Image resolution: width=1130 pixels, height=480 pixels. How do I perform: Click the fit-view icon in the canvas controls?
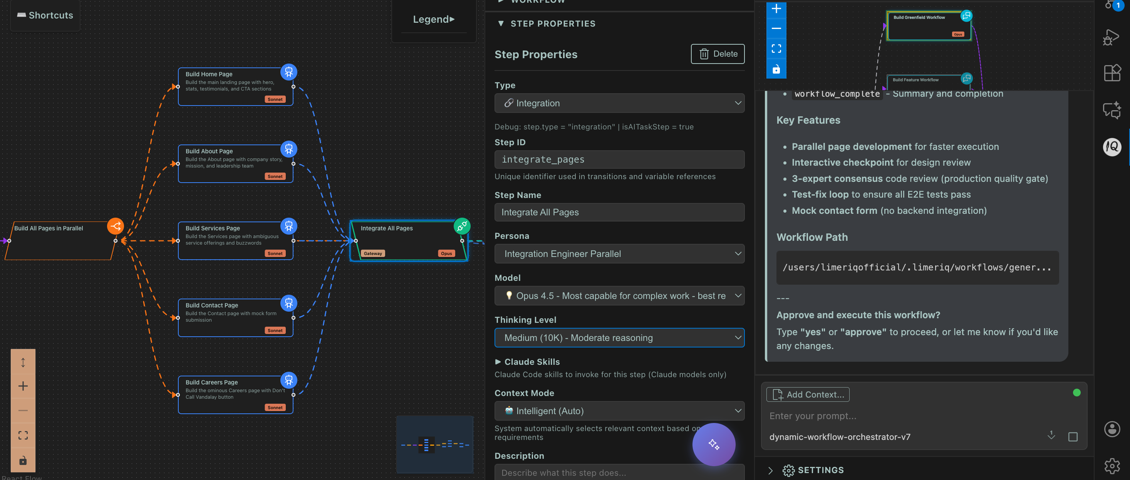23,435
